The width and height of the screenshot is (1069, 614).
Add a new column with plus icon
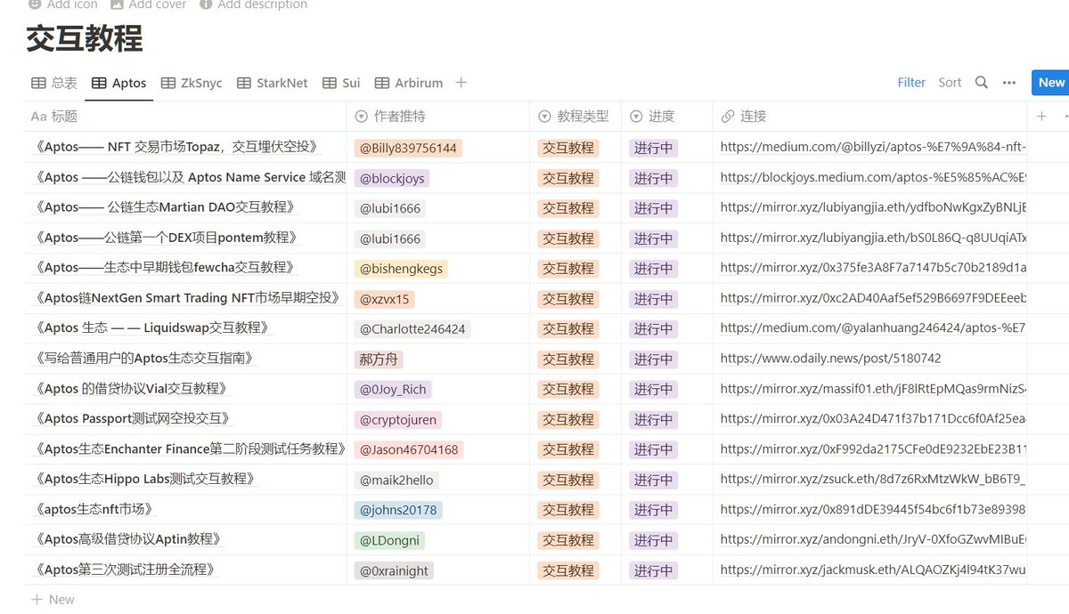click(x=1042, y=116)
